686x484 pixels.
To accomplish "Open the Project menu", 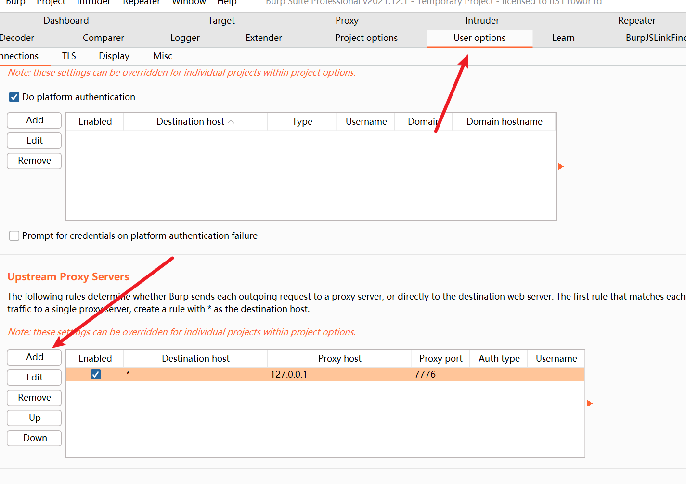I will click(51, 2).
